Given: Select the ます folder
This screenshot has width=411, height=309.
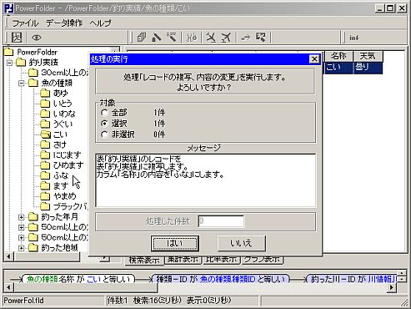Looking at the screenshot, I should (54, 185).
